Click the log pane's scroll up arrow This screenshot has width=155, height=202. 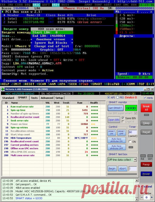[137, 180]
